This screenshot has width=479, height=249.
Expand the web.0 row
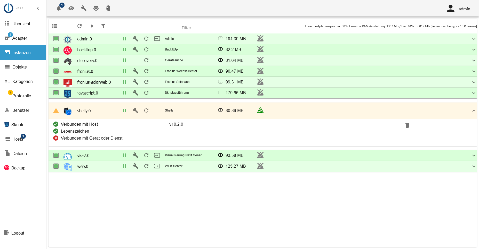[474, 166]
